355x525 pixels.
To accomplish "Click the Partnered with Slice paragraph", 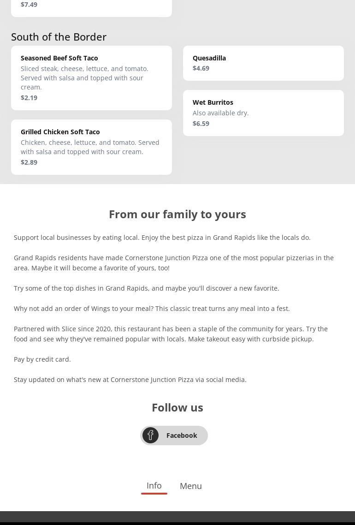I will [x=171, y=334].
